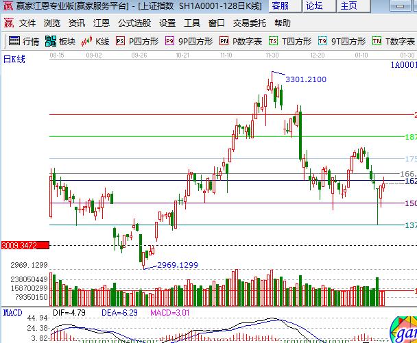Select the K线 candlestick chart tool

pos(96,41)
